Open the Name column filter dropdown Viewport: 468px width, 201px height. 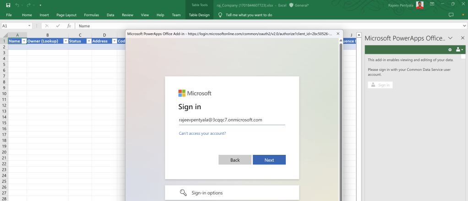(24, 41)
